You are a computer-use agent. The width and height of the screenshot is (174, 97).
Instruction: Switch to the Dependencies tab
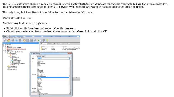(x=57, y=44)
